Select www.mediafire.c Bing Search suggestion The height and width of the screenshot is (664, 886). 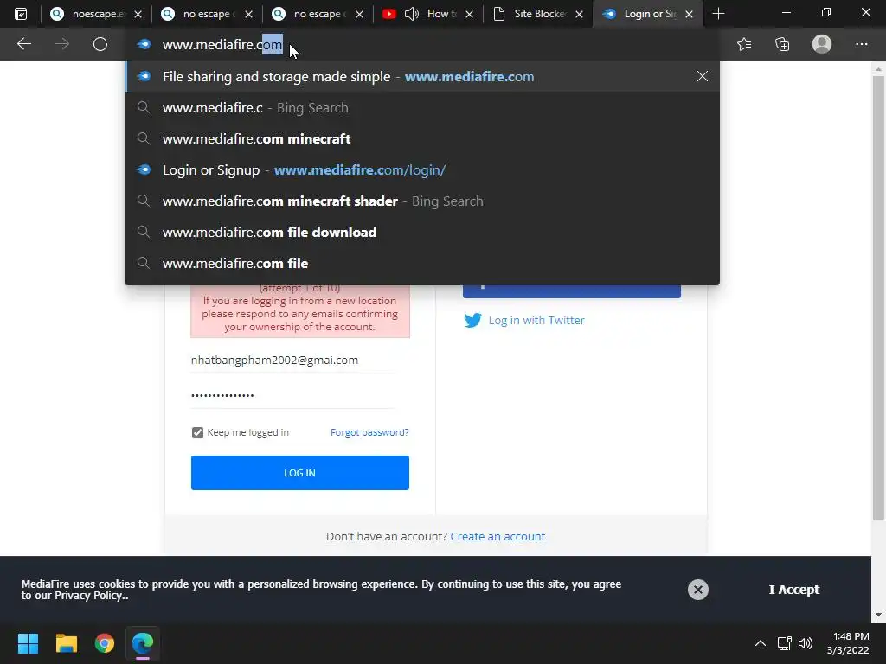click(422, 108)
